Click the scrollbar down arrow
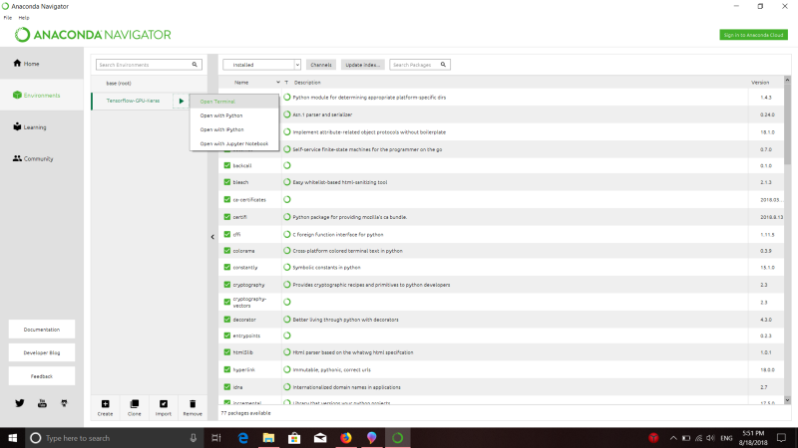 pyautogui.click(x=787, y=400)
